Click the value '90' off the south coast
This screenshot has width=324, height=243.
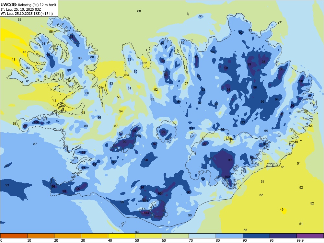[x=190, y=215]
